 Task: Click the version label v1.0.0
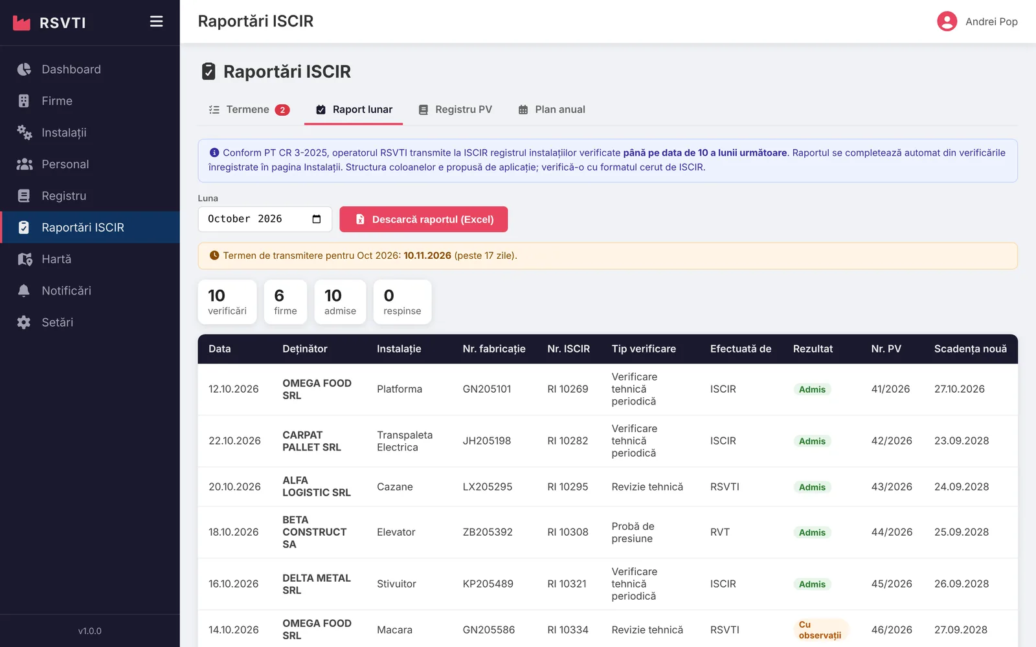point(90,631)
